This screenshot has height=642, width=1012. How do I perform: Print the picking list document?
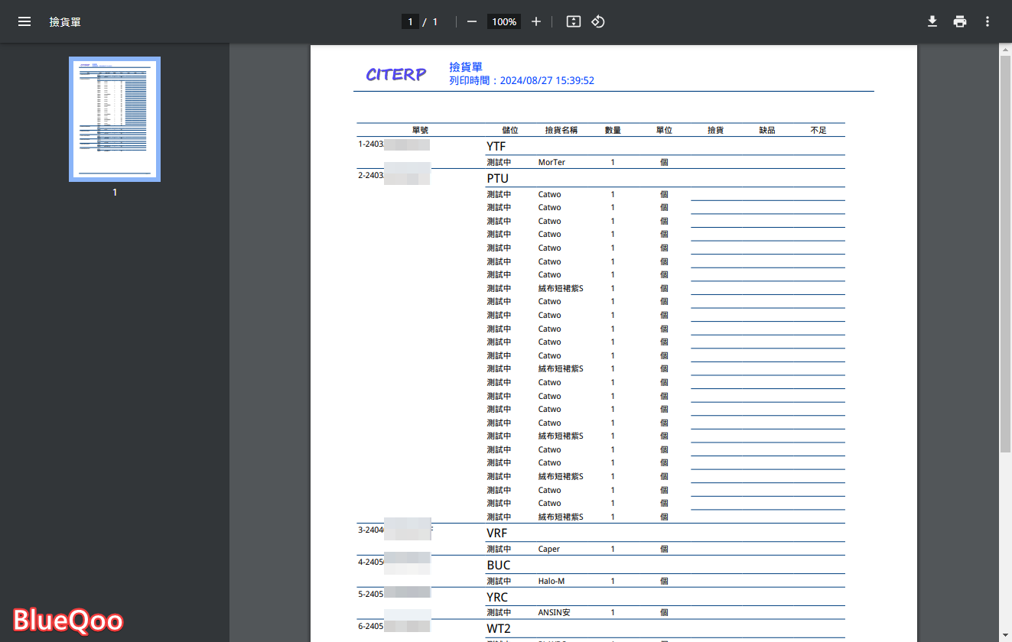pos(960,21)
